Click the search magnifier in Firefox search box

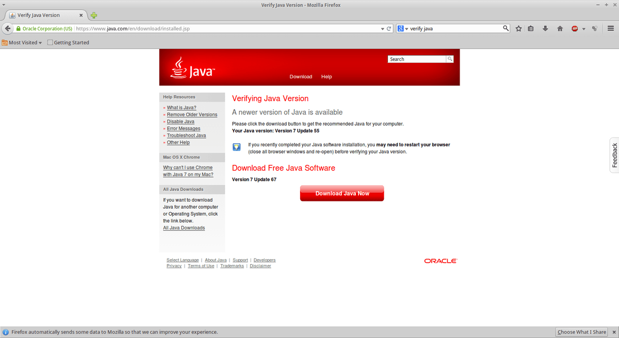point(506,28)
